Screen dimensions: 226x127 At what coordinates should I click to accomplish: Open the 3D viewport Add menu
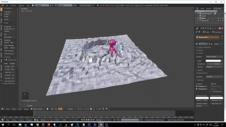(20, 109)
